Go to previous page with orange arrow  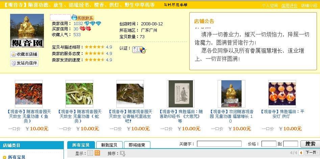301,153
